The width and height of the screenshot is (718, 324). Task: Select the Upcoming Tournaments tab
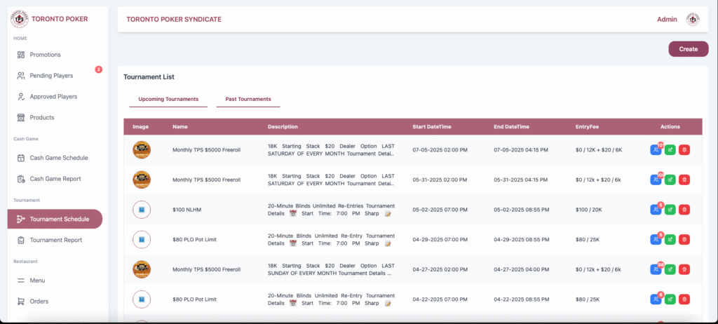coord(168,99)
